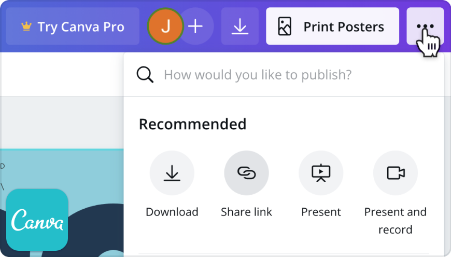451x257 pixels.
Task: Select the Download text label under Recommended
Action: coord(172,212)
